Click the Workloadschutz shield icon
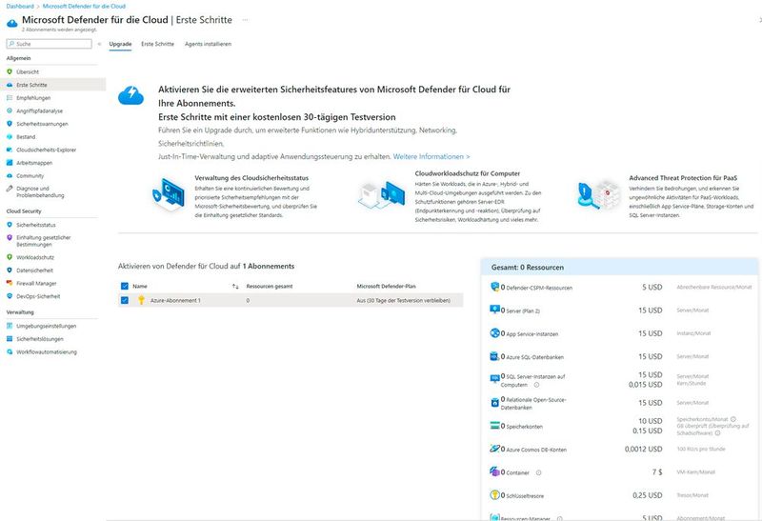762x521 pixels. [x=10, y=257]
